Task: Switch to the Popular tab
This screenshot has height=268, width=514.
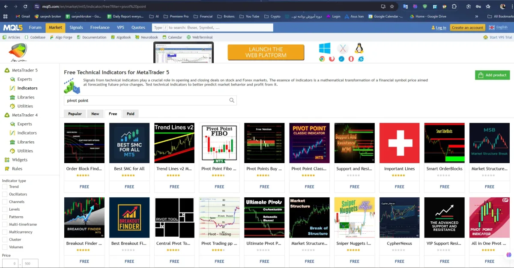Action: pyautogui.click(x=75, y=114)
